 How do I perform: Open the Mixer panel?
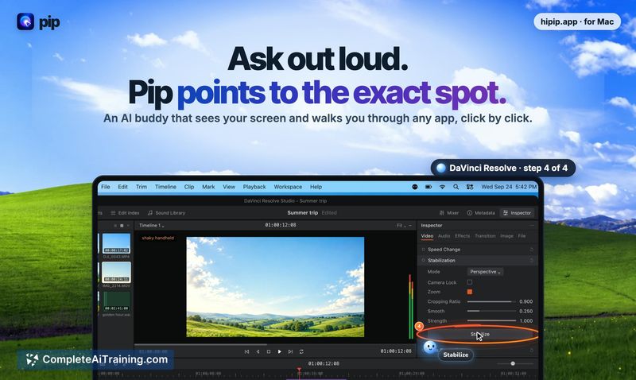pos(449,213)
